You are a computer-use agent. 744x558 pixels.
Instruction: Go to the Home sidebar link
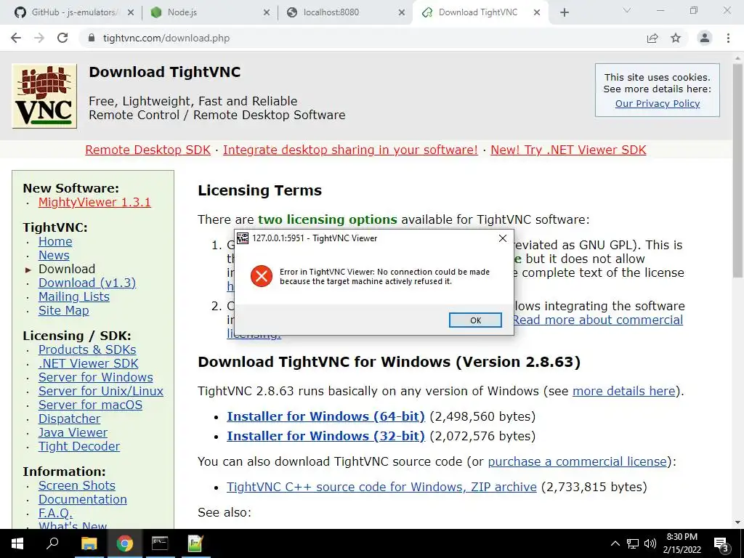tap(55, 241)
